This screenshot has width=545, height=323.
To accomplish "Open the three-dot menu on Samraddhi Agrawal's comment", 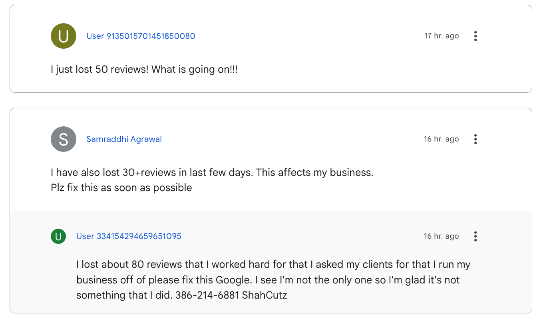I will click(475, 139).
